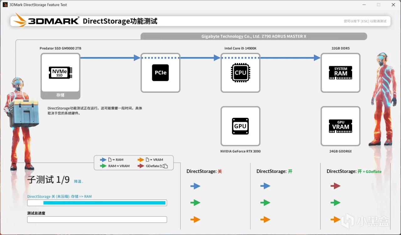Select the CPU chip icon
Viewport: 401px width, 235px height.
(240, 73)
